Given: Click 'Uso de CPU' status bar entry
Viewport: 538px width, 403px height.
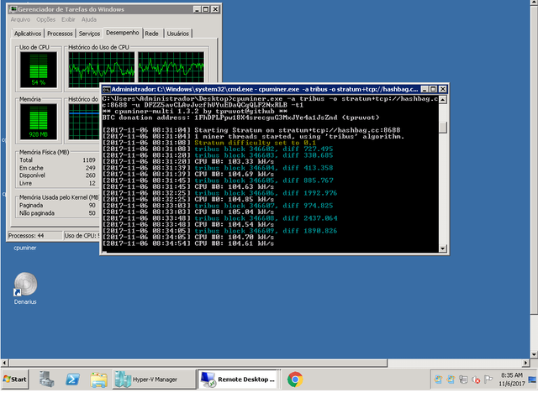Looking at the screenshot, I should coord(82,236).
